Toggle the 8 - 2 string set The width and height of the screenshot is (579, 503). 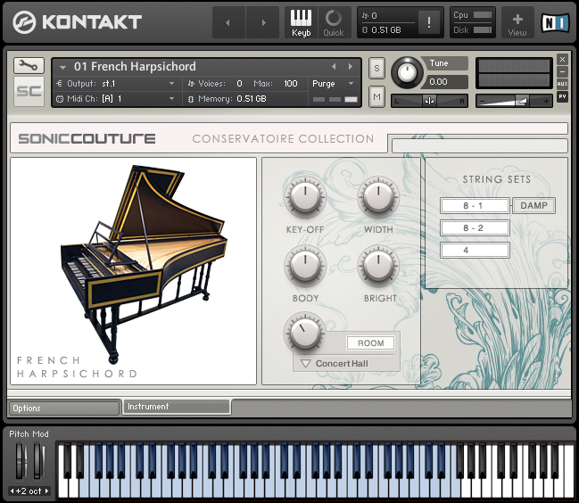point(475,228)
